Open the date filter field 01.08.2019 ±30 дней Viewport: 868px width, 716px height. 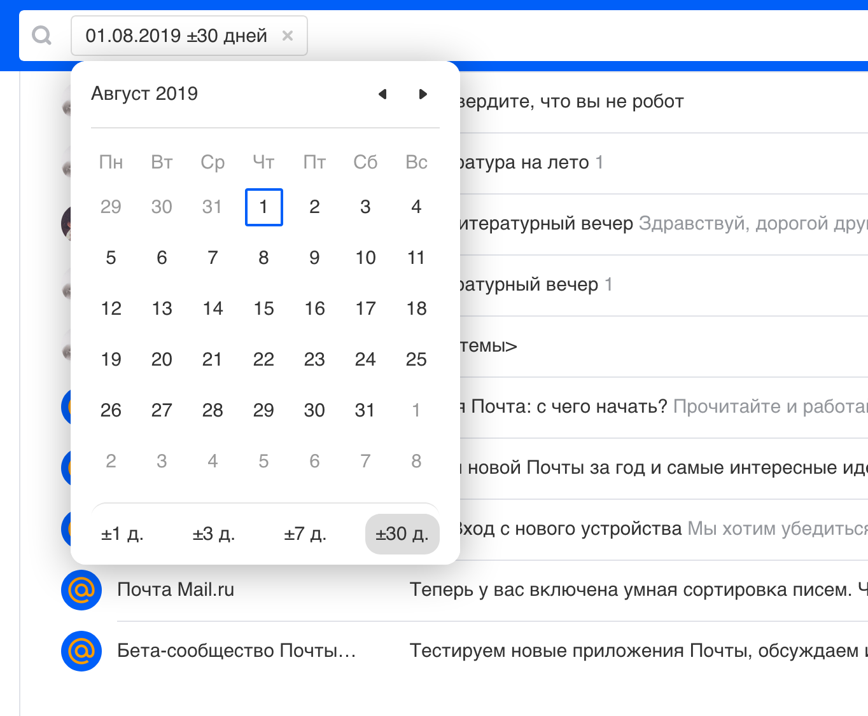tap(176, 36)
